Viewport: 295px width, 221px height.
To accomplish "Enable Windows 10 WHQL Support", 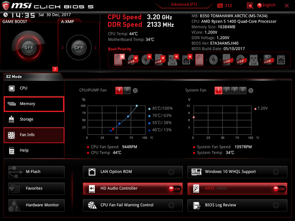I will click(x=276, y=172).
